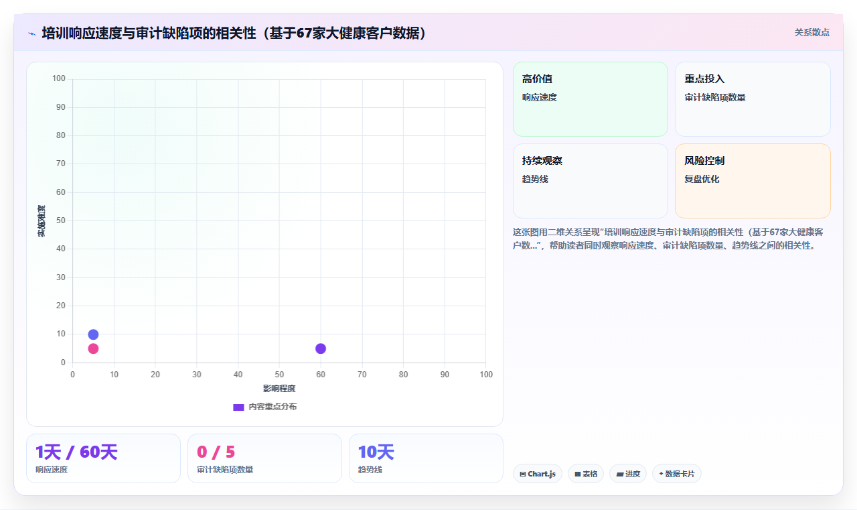Click the 10天 趋势线 stat card
Viewport: 857px width, 510px height.
[x=426, y=458]
